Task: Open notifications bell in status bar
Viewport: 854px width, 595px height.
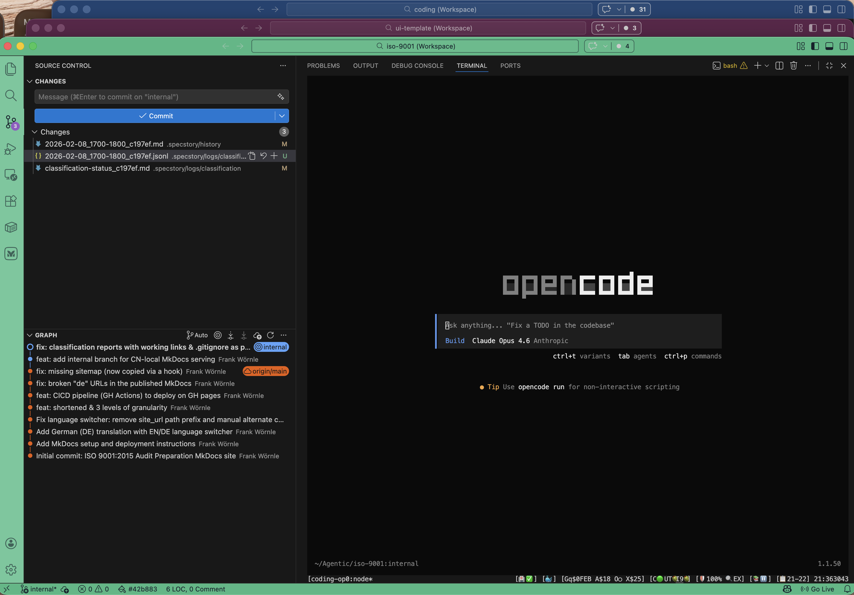Action: click(x=847, y=589)
